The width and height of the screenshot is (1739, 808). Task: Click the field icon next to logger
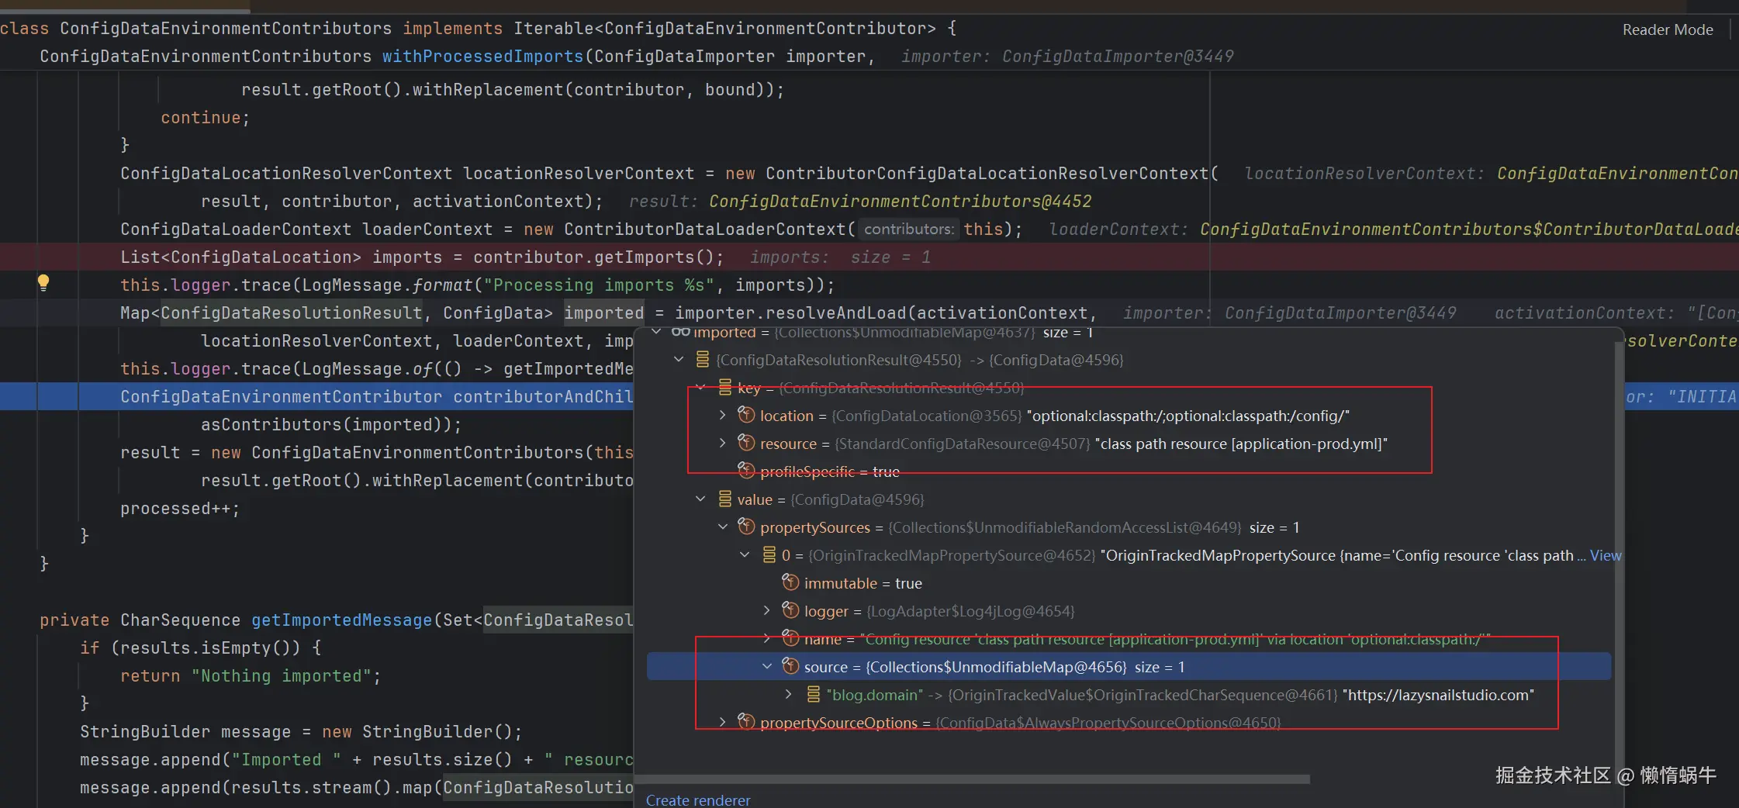790,611
